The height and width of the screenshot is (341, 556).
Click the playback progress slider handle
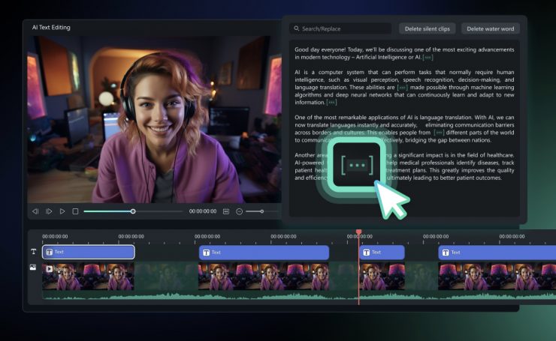pos(133,211)
